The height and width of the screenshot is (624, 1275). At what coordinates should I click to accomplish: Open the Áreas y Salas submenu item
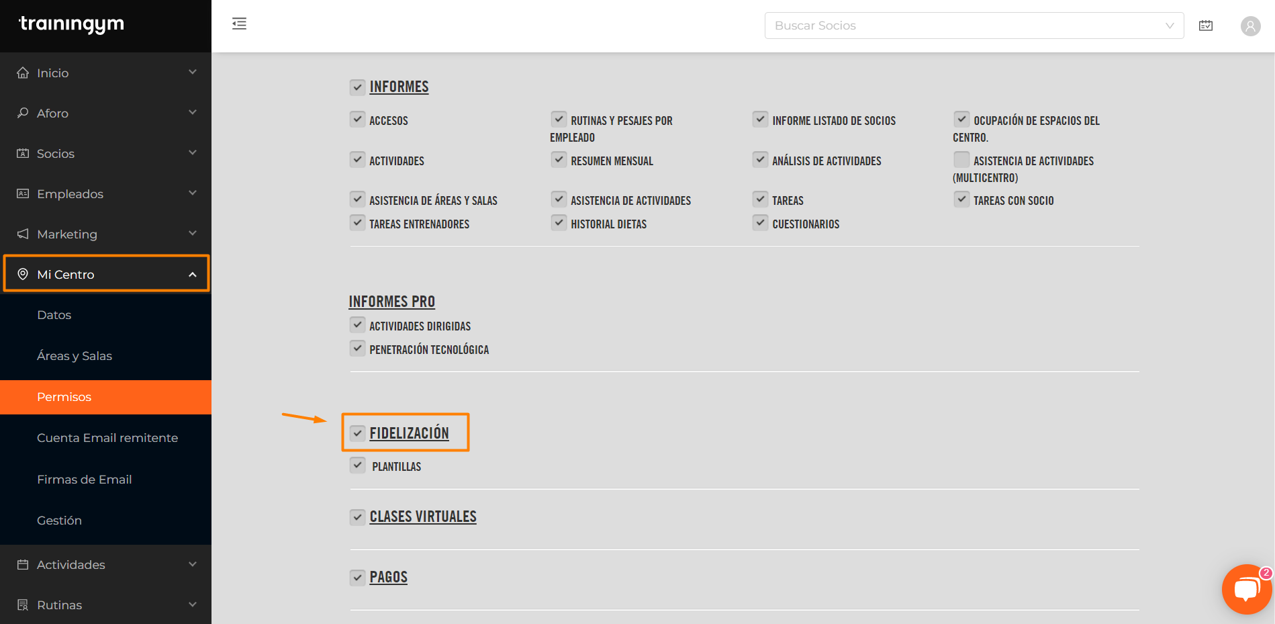click(x=75, y=356)
